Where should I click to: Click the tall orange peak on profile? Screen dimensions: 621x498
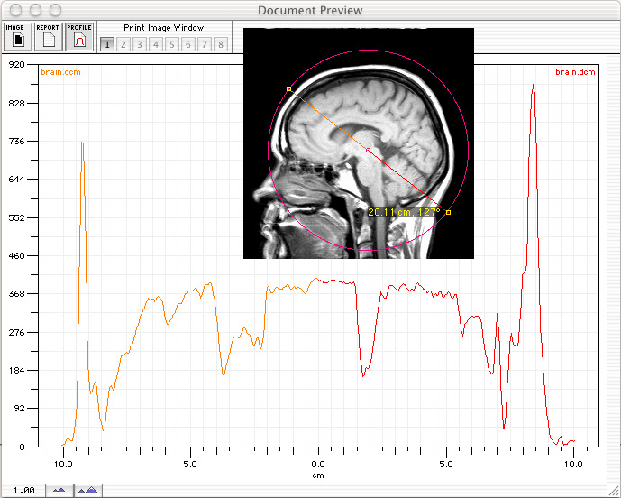[x=82, y=143]
